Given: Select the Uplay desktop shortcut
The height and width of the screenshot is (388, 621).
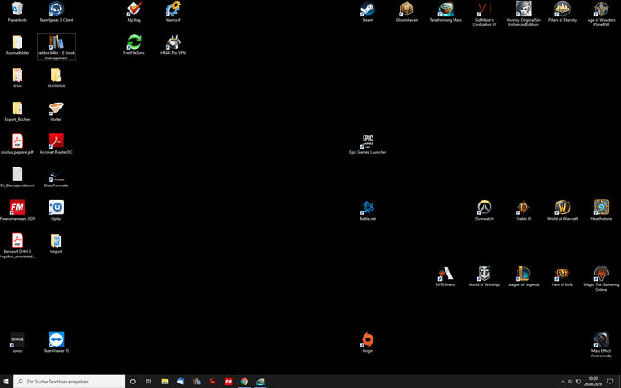Looking at the screenshot, I should [x=56, y=210].
